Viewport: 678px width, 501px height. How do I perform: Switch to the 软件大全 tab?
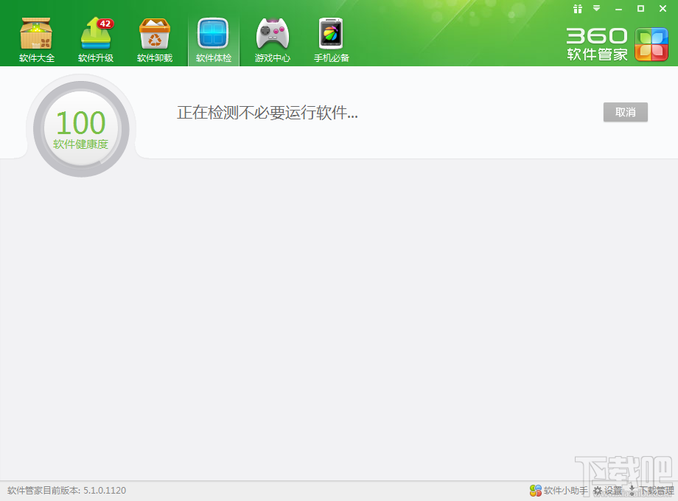click(x=35, y=54)
